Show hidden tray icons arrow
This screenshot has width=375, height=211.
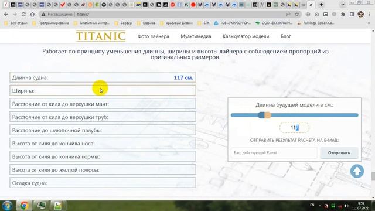(320, 206)
